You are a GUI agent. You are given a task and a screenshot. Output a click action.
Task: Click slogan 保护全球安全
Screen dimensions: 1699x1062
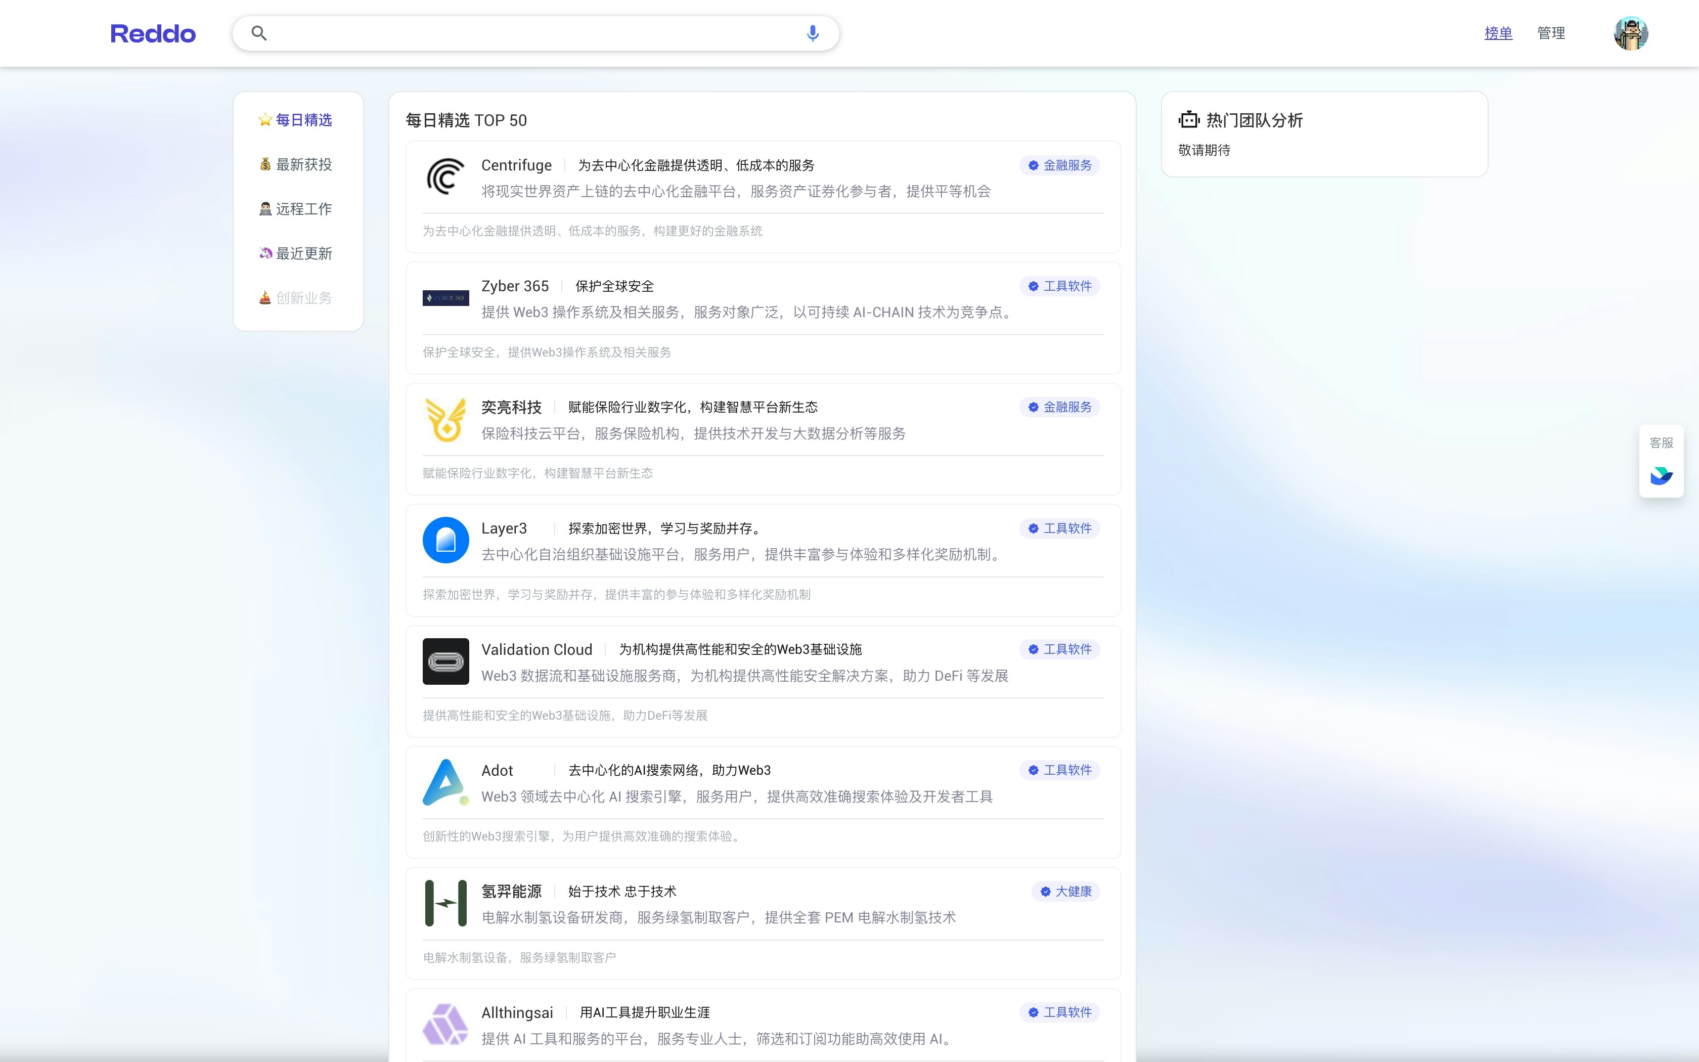614,287
